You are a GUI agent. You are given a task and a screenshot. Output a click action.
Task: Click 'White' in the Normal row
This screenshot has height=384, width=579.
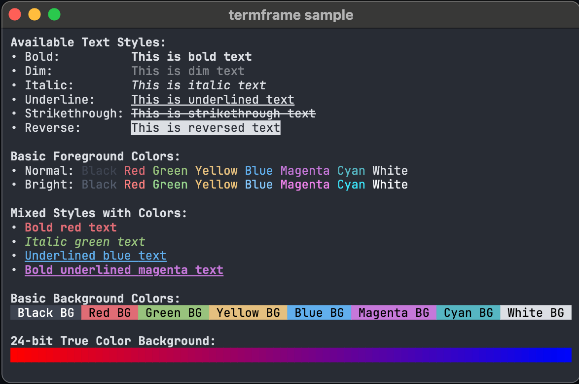(390, 171)
